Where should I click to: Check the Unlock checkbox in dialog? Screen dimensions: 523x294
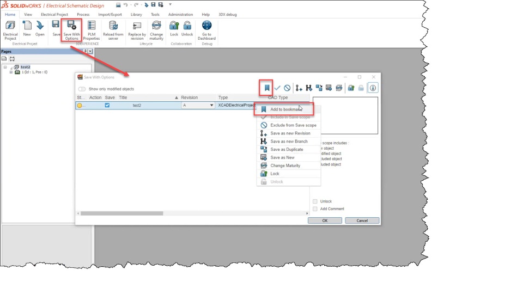point(315,201)
